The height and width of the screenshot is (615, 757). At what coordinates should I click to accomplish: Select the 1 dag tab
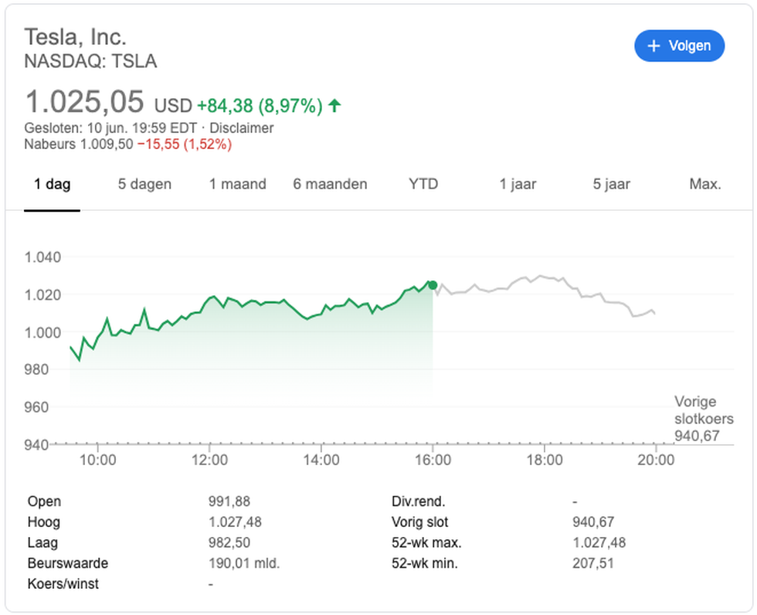click(x=53, y=184)
